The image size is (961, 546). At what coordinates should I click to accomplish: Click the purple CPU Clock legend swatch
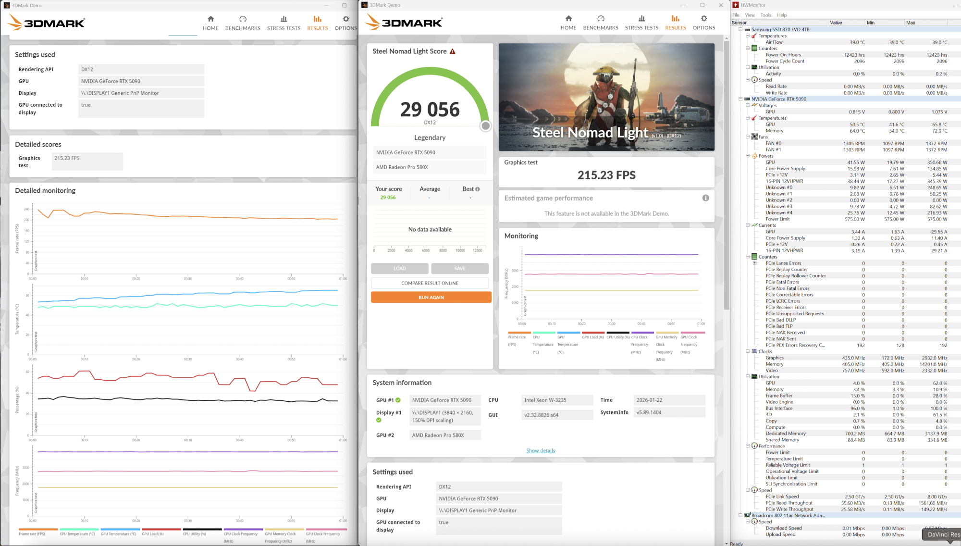642,333
